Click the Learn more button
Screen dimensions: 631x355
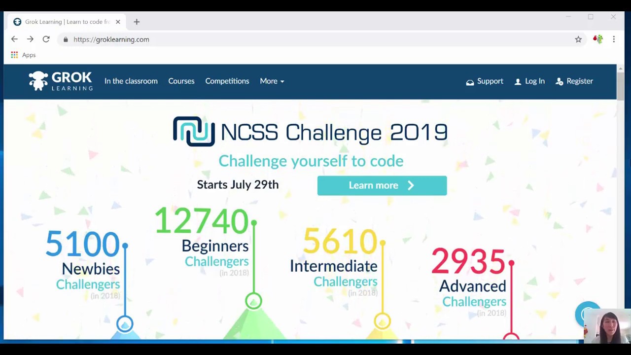(382, 185)
